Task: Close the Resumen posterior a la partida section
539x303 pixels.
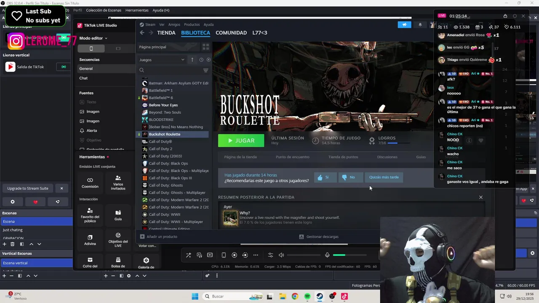Action: coord(480,197)
